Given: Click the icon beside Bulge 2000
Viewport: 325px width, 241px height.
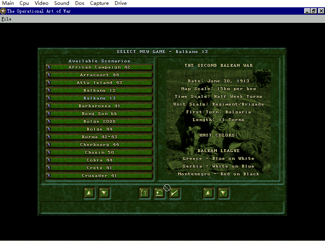Looking at the screenshot, I should [x=49, y=121].
